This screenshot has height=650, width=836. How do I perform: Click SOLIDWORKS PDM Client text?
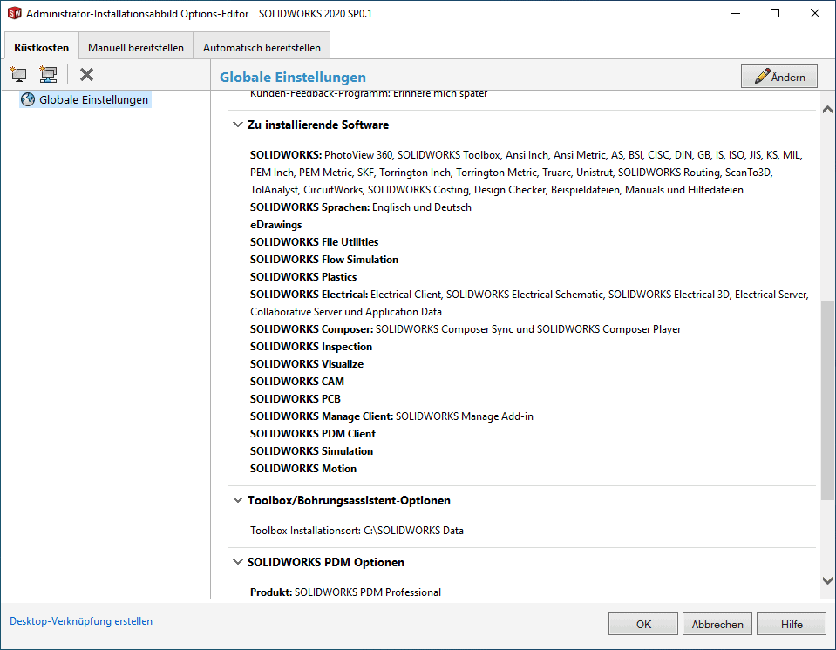(313, 434)
